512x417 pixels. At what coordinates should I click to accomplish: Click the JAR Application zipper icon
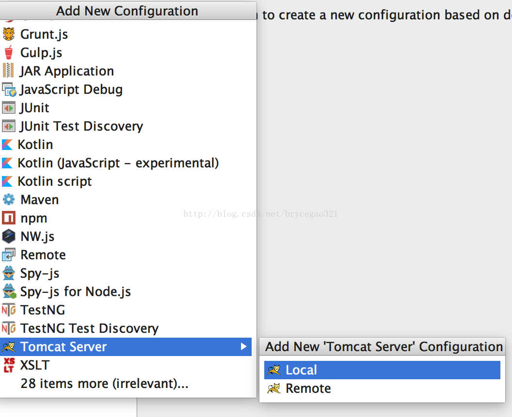8,71
